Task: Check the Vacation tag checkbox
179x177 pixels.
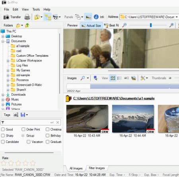Action: 28,142
